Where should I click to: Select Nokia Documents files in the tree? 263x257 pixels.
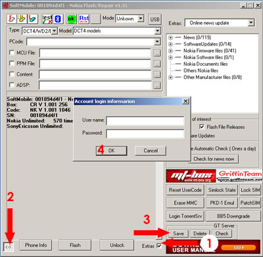[206, 64]
